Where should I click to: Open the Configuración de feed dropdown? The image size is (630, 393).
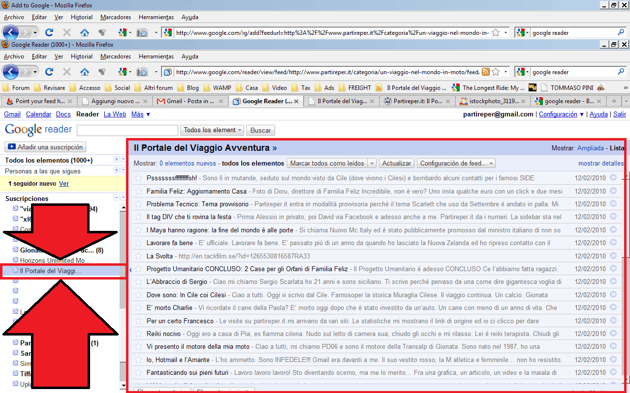456,164
